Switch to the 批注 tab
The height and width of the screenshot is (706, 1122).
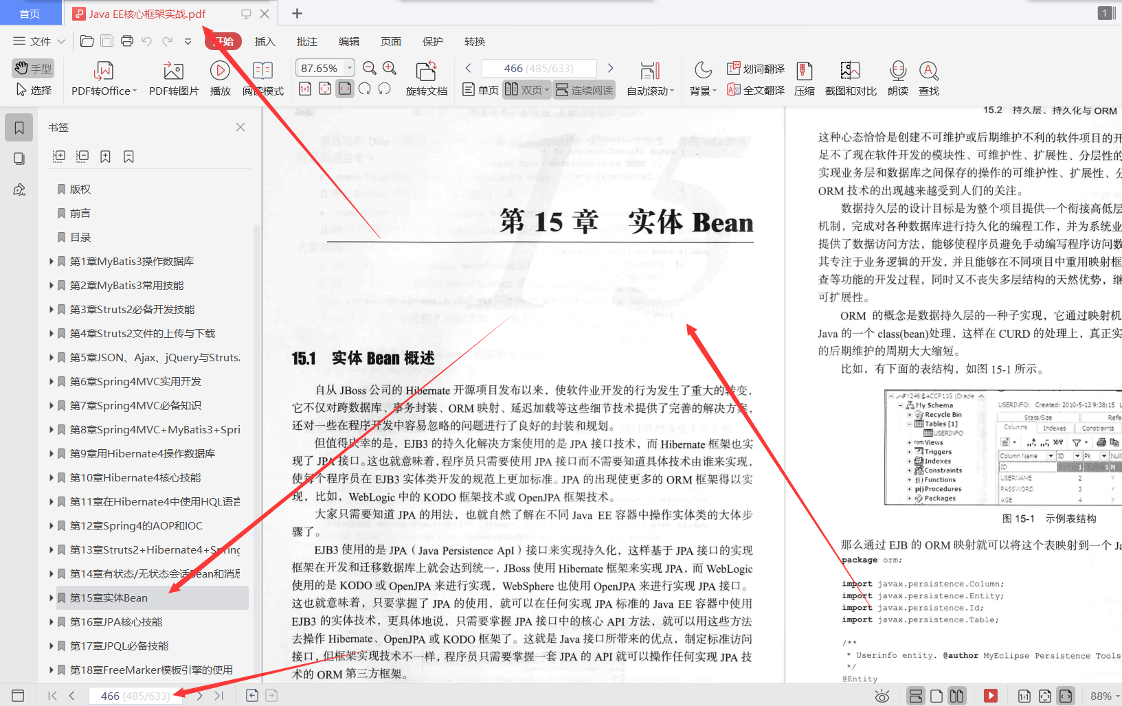307,41
